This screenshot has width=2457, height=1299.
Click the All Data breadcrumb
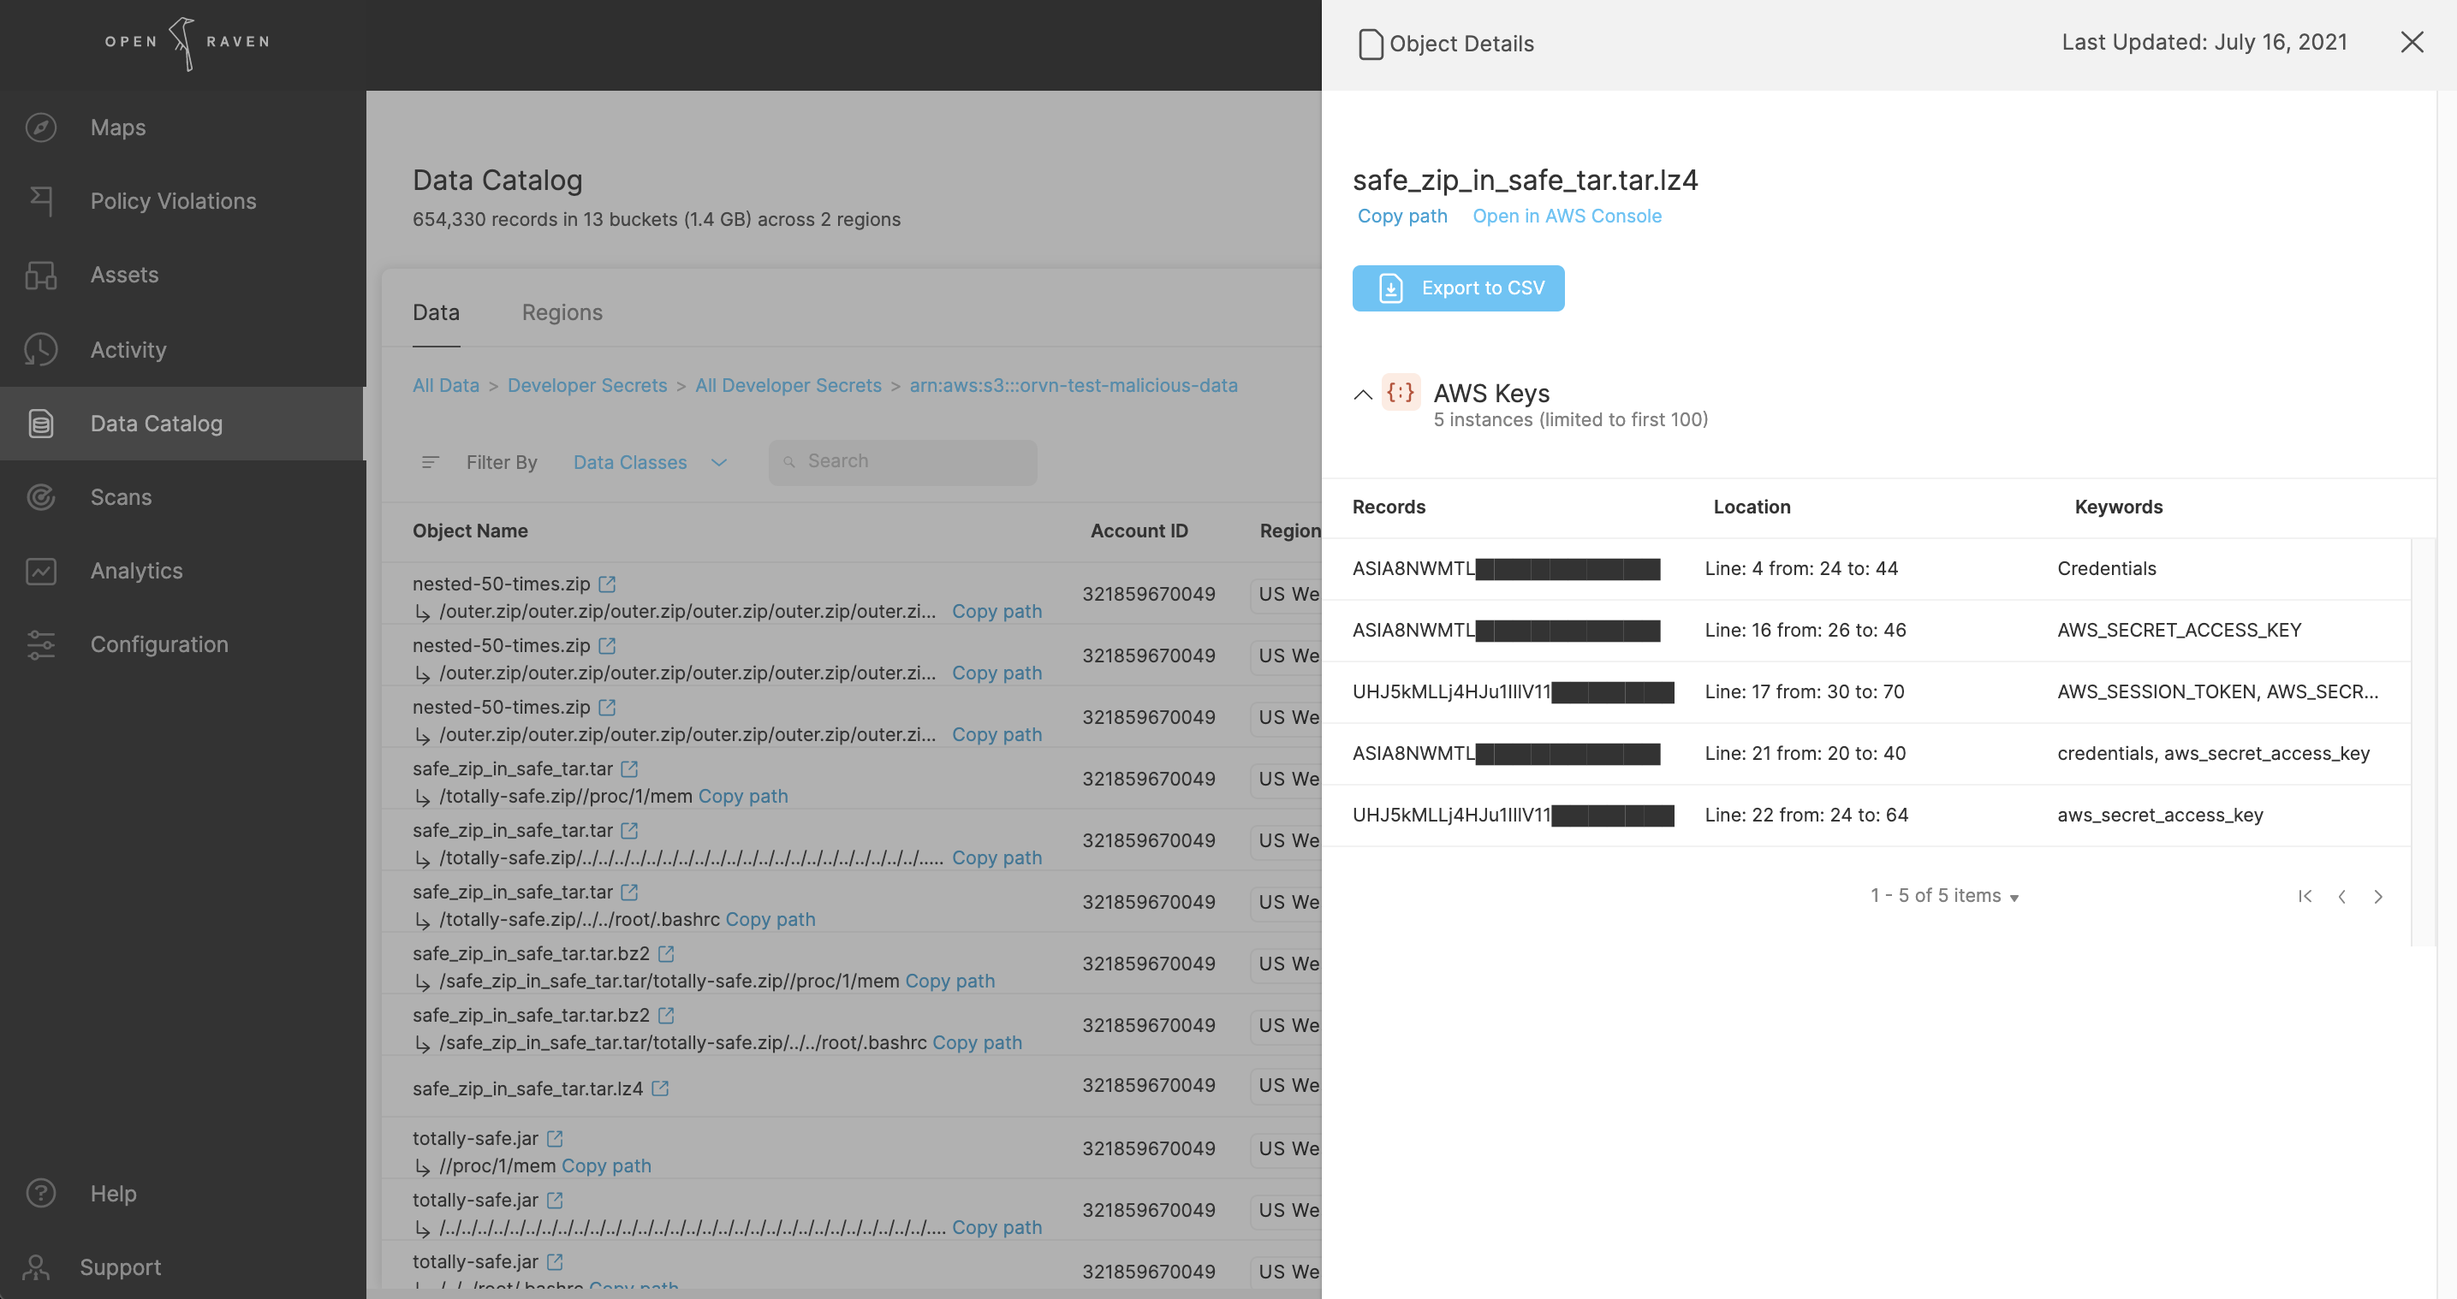[x=445, y=385]
